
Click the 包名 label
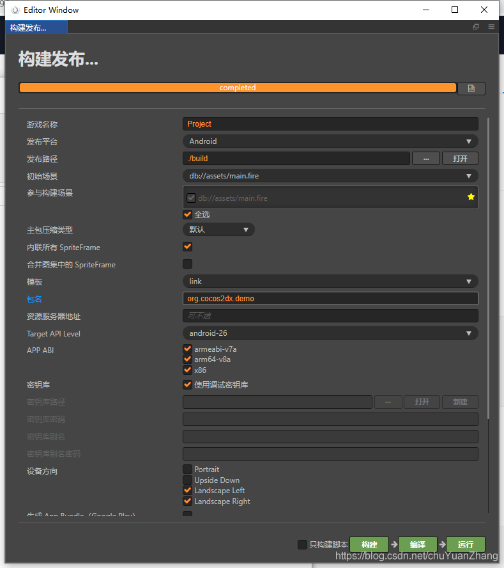tap(34, 299)
